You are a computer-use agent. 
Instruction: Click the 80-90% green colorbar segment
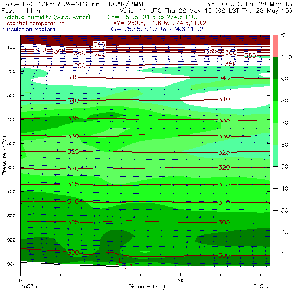pyautogui.click(x=275, y=90)
